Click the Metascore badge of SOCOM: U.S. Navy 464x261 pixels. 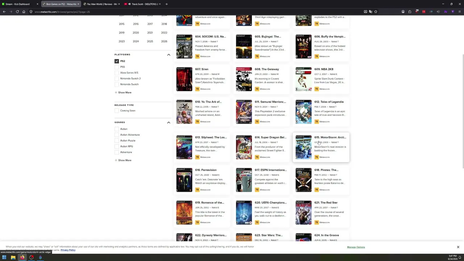(x=197, y=56)
